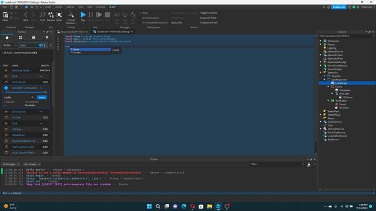This screenshot has height=211, width=376.
Task: Open the Toolbox Creations lightbulb tab icon
Action: pos(47,38)
